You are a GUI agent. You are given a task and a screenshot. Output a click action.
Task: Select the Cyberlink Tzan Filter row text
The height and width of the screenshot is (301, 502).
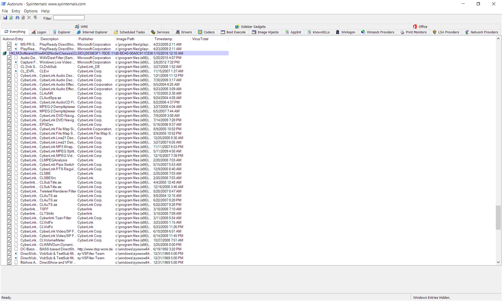point(55,218)
